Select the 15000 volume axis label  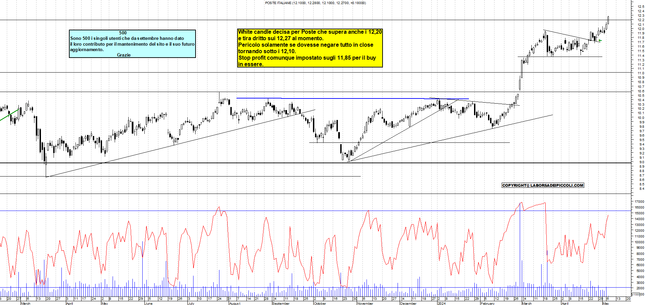click(x=639, y=213)
